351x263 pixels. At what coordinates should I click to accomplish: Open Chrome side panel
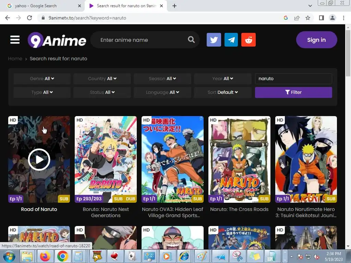point(322,18)
